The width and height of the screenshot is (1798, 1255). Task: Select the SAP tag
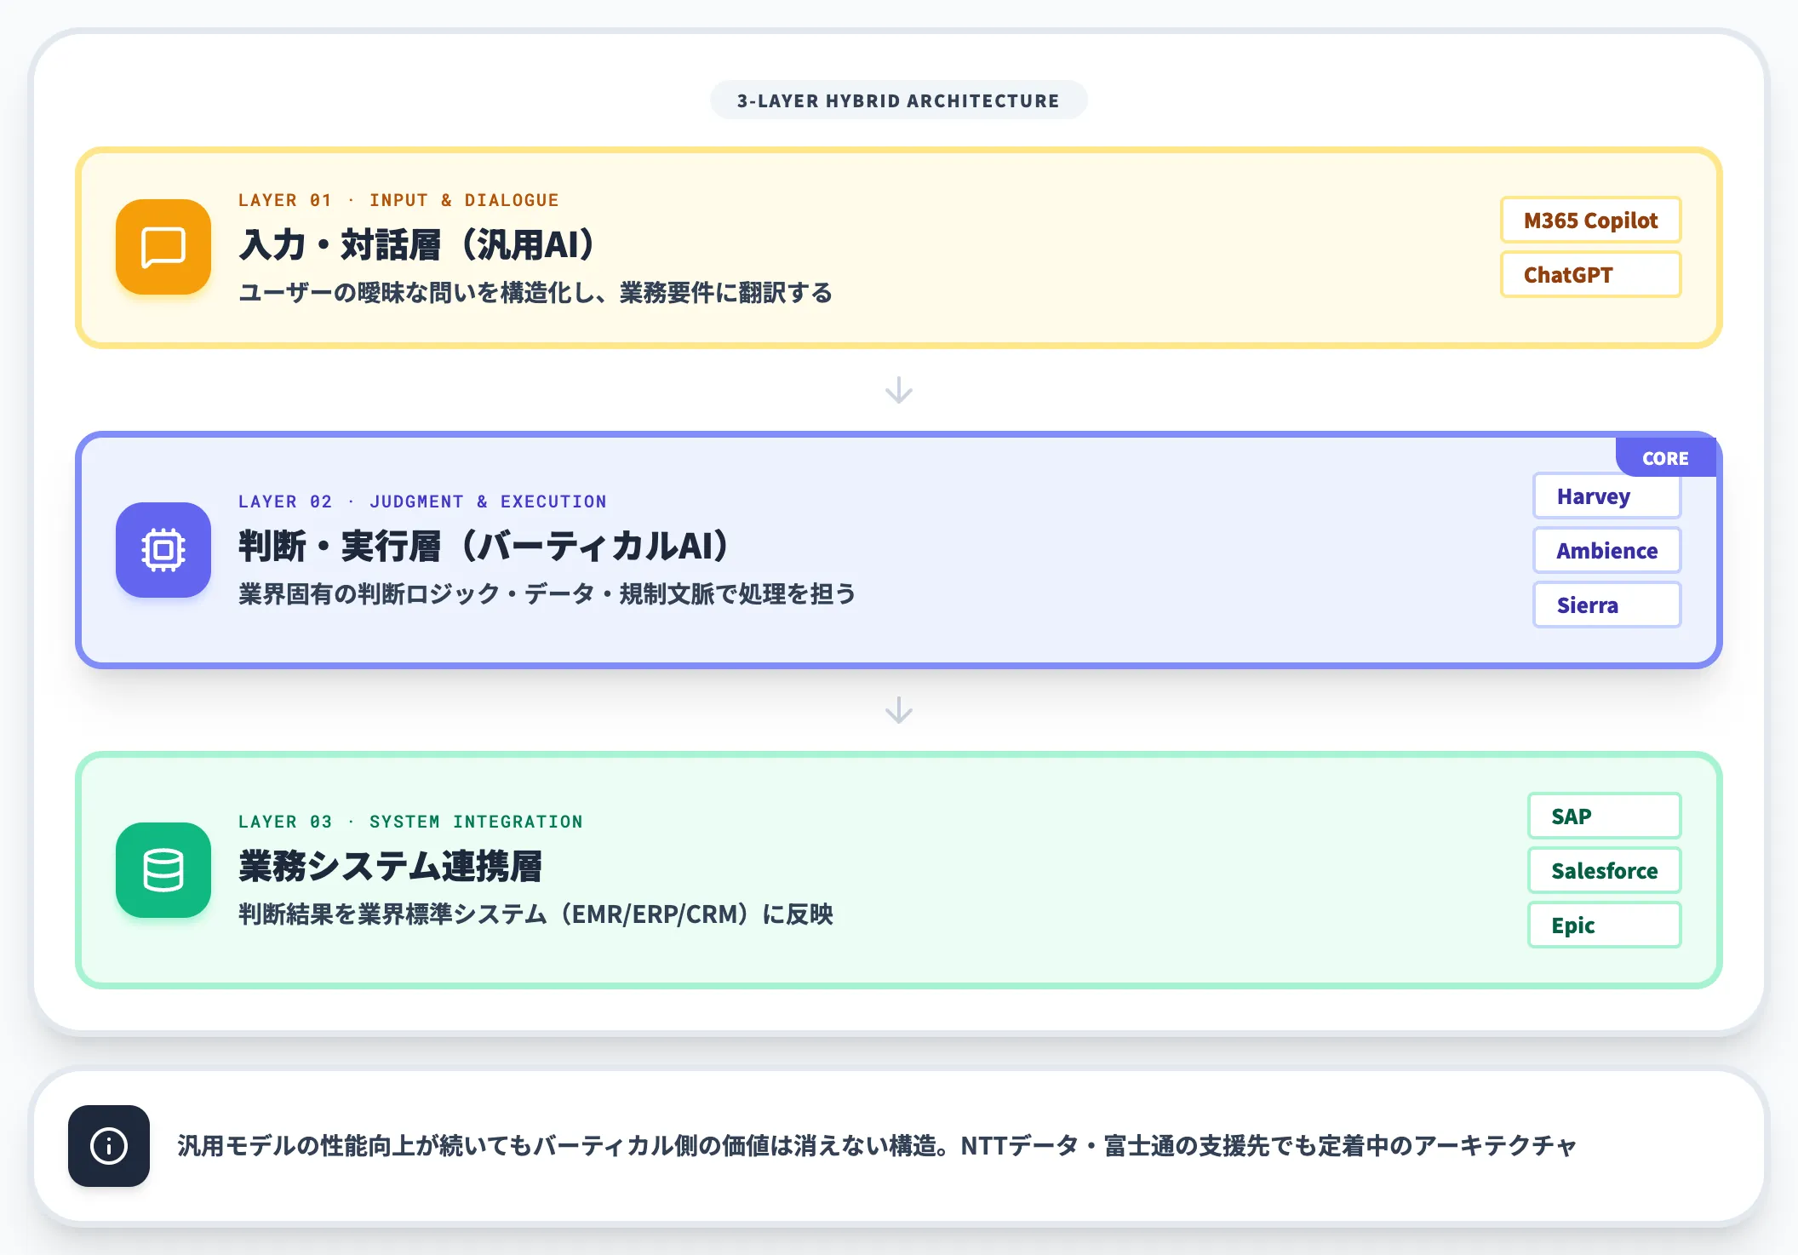coord(1604,817)
